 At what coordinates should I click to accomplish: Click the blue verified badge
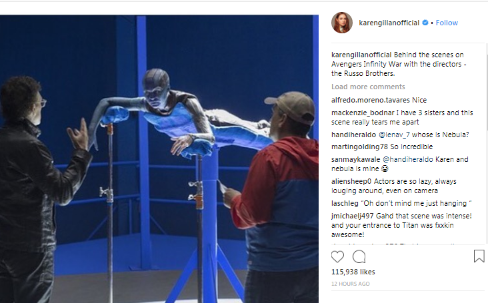click(x=425, y=23)
